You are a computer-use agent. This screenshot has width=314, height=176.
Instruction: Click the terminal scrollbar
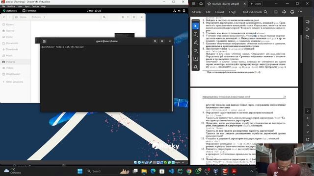(172, 78)
